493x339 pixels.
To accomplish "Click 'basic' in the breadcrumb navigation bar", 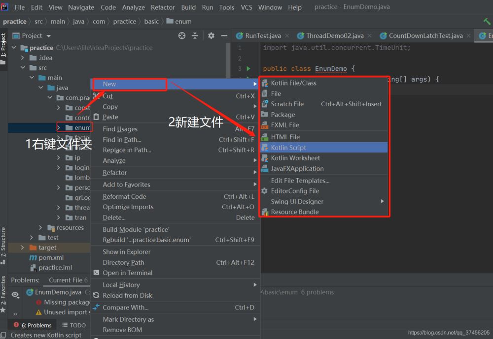I will pos(151,21).
